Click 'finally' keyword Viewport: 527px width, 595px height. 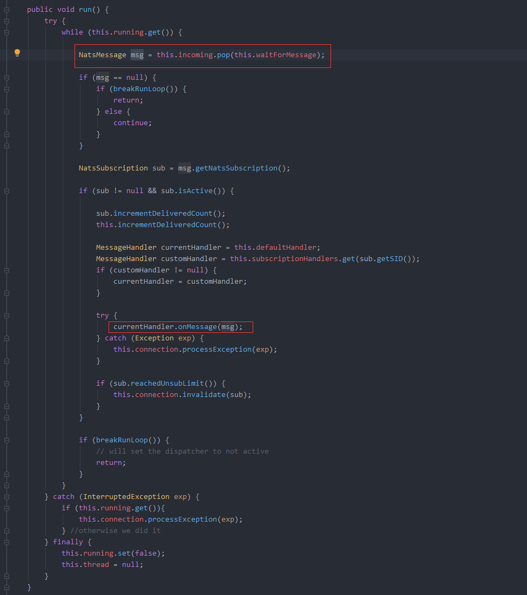point(67,542)
